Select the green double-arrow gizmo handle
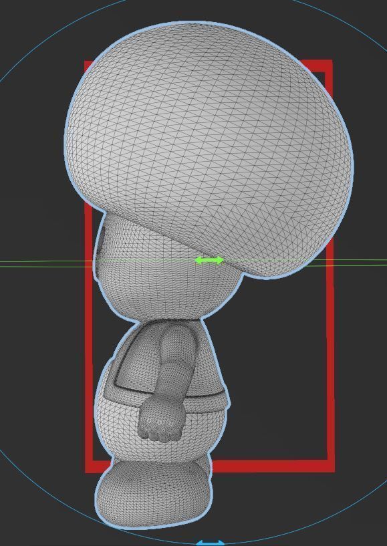387x546 pixels. [x=209, y=260]
